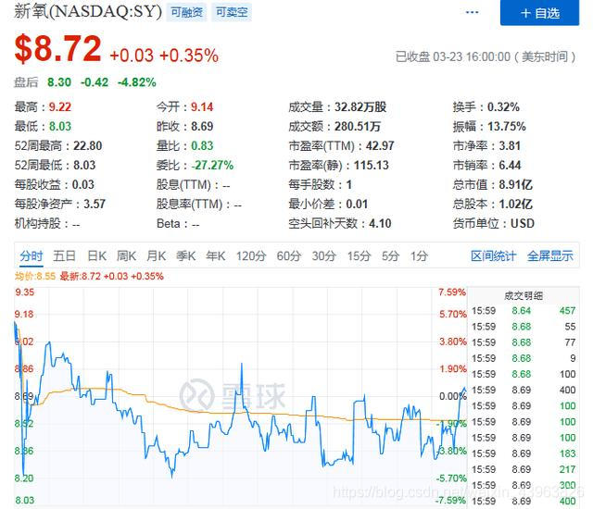
Task: Click the trade row with volume 77
Action: (524, 342)
